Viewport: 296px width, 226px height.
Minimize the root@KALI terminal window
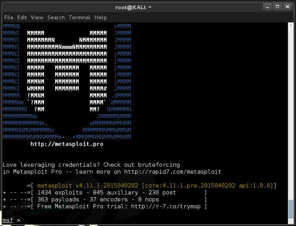click(267, 7)
